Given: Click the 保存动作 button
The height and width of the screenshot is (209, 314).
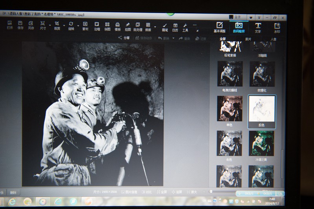Looking at the screenshot, I should click(x=144, y=38).
